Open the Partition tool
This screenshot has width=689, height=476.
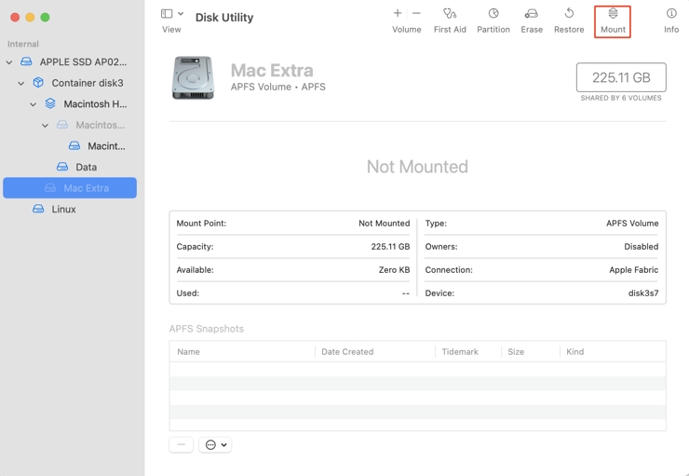tap(493, 14)
